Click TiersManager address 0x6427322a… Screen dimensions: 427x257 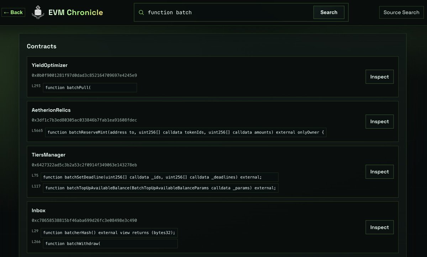pos(84,165)
